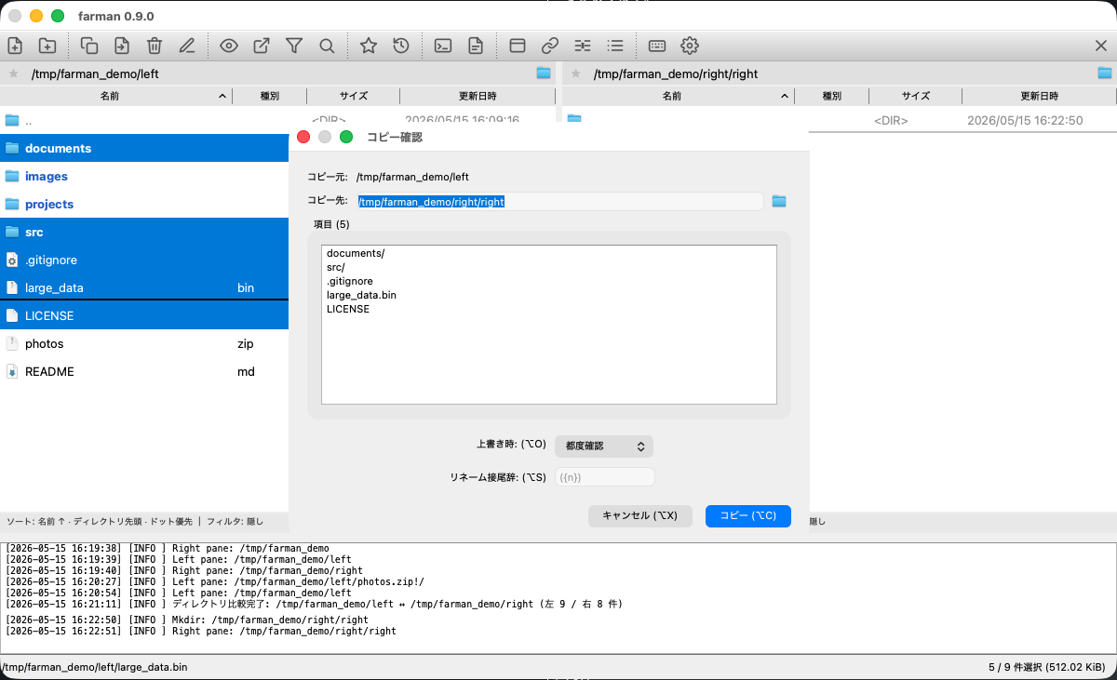This screenshot has height=680, width=1117.
Task: Click the Compare directories icon
Action: (583, 45)
